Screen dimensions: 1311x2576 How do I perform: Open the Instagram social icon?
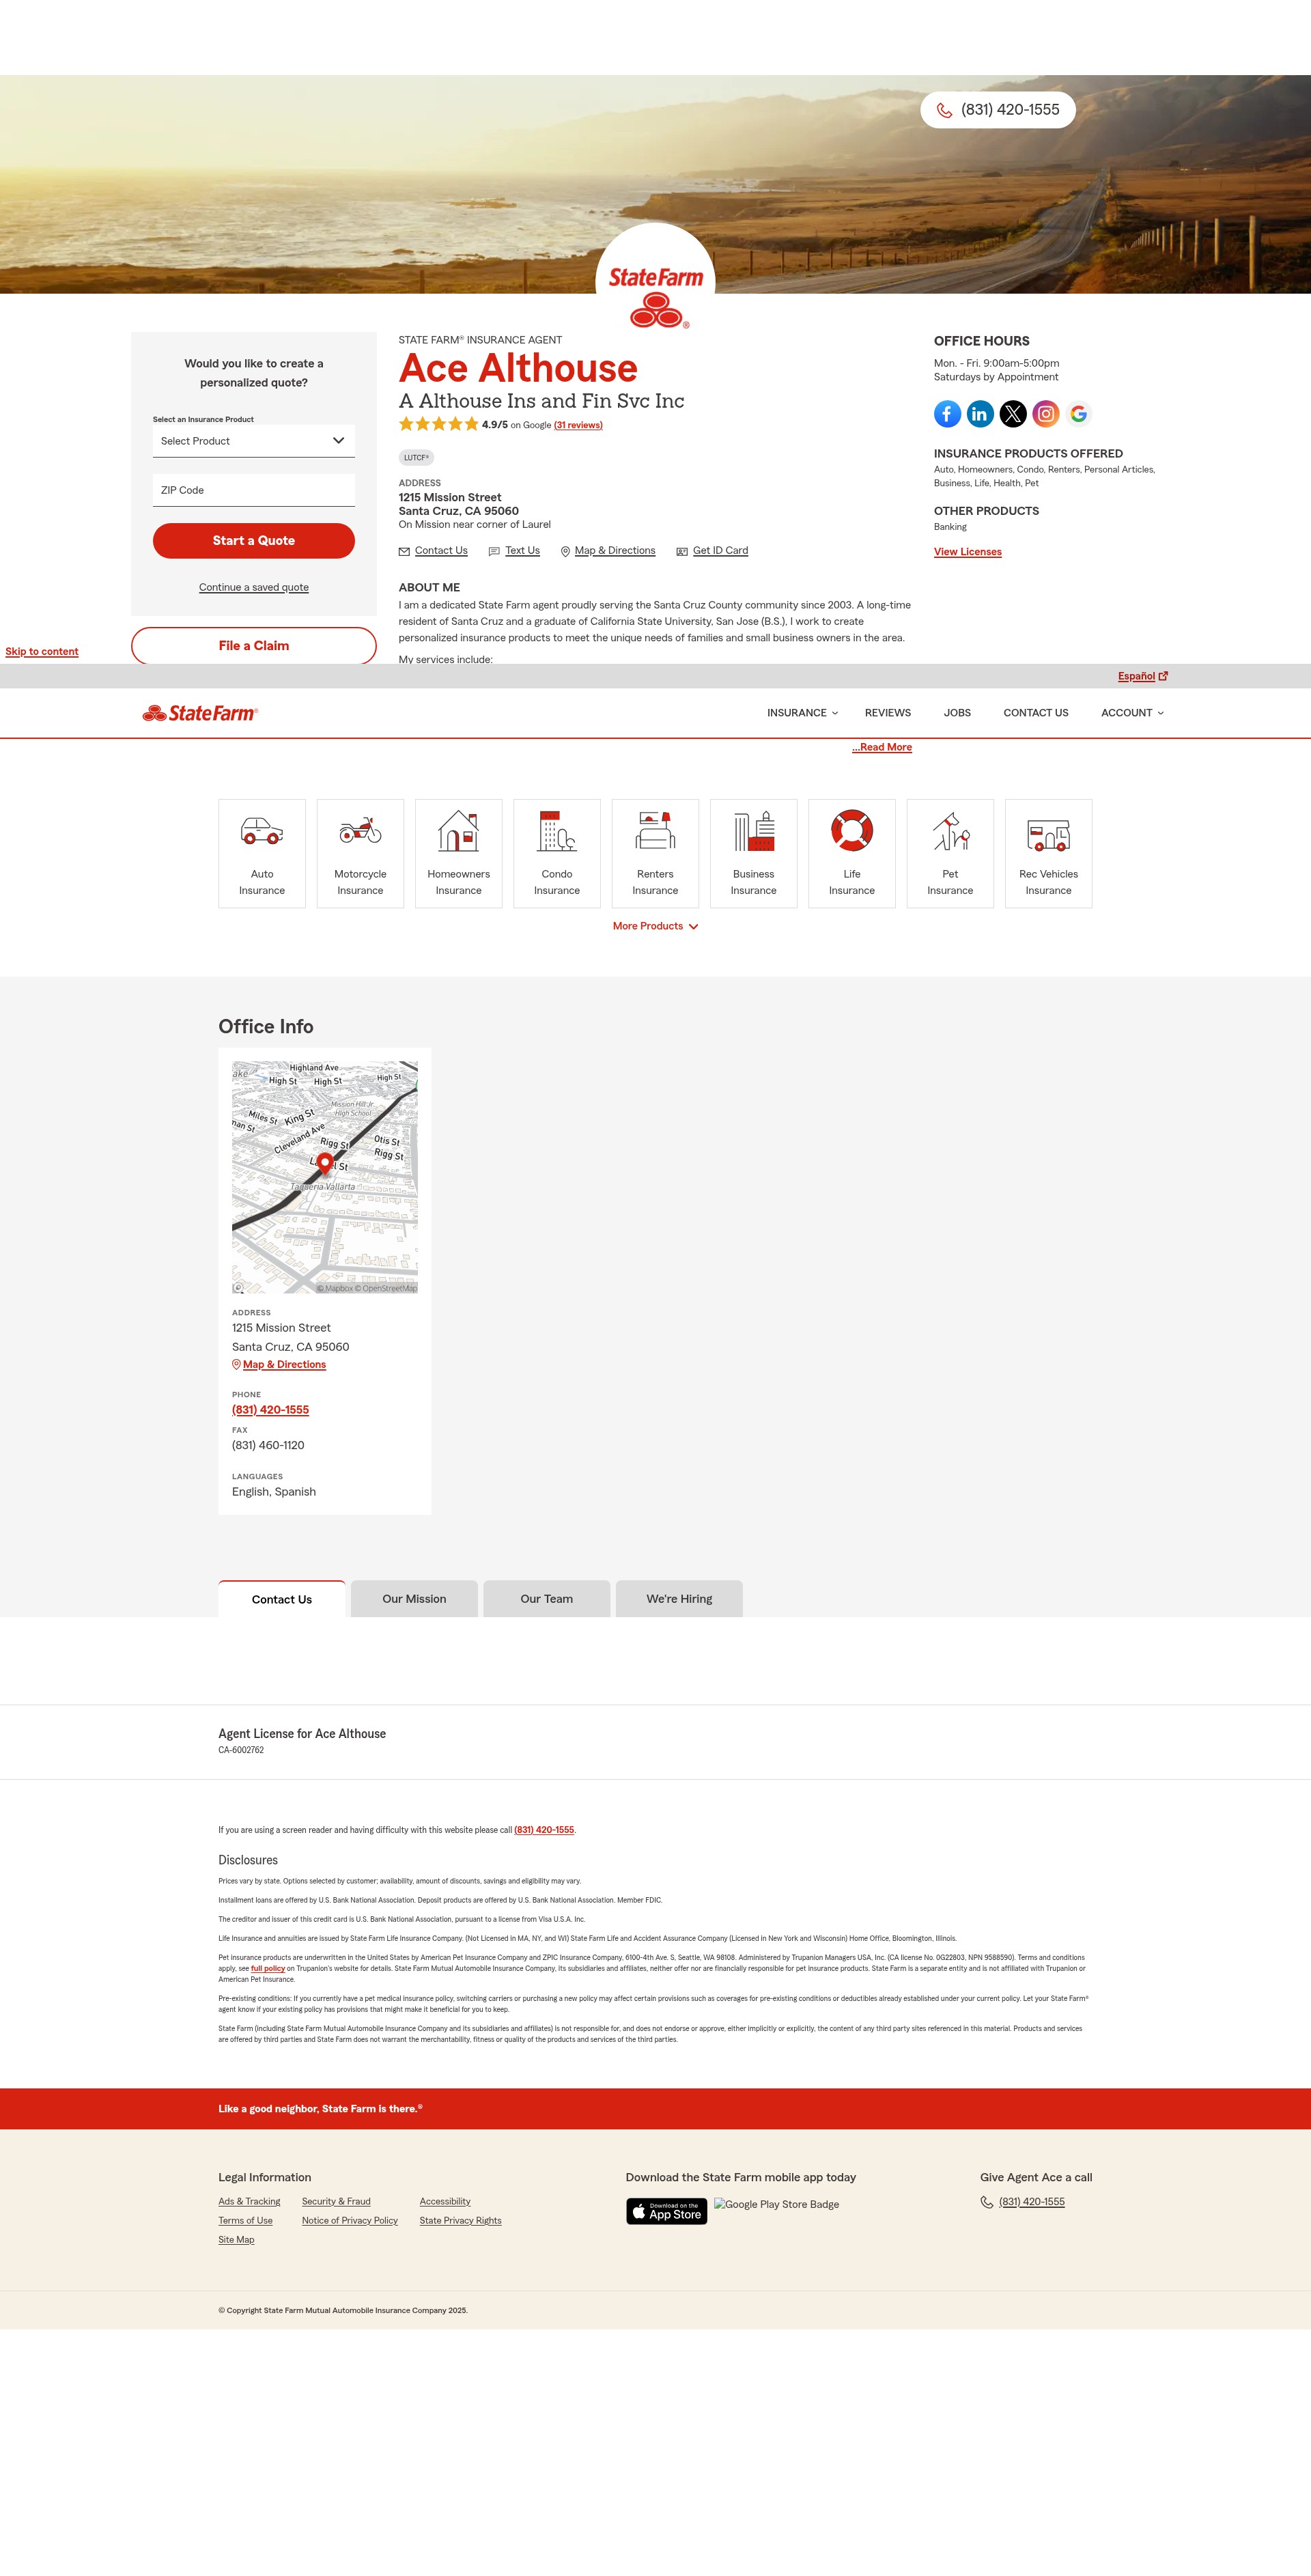pos(1046,413)
